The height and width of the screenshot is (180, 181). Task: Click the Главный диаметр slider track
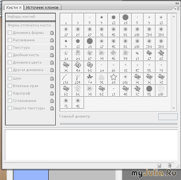pos(119,124)
